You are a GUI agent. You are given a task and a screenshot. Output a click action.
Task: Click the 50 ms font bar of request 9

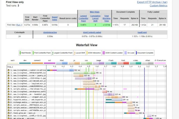pos(104,92)
